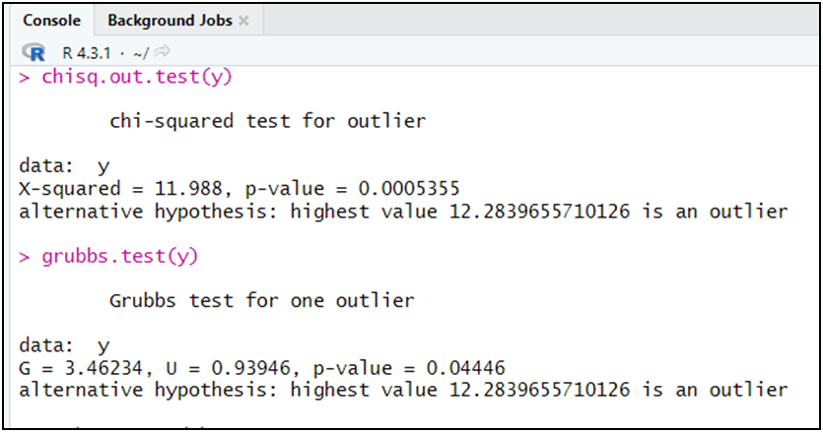Close the Background Jobs tab

point(244,21)
